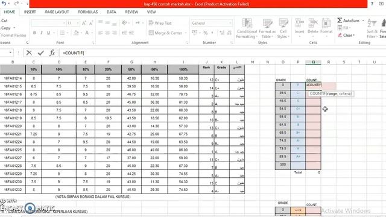This screenshot has width=386, height=217.
Task: Click Decrease Indent icon
Action: pos(124,33)
